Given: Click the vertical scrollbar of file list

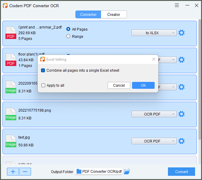Looking at the screenshot, I should [200, 79].
